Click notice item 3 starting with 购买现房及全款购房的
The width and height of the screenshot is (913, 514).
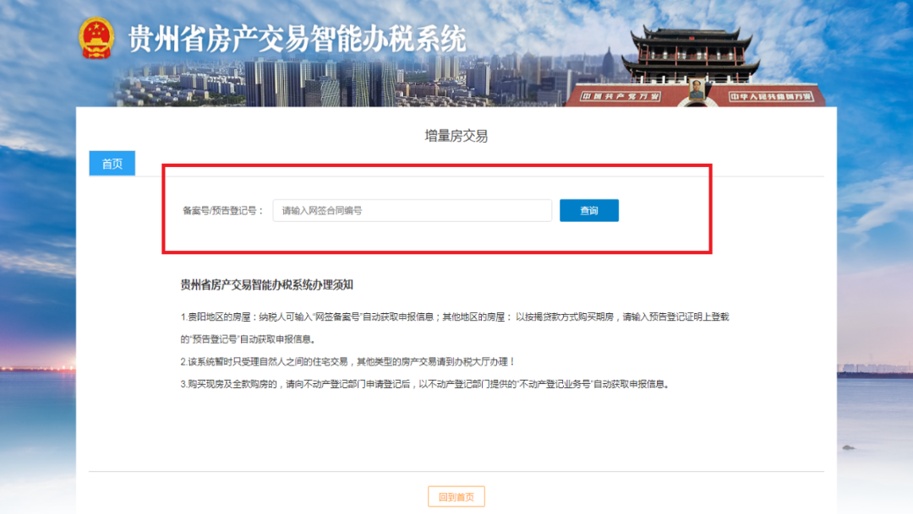tap(425, 384)
